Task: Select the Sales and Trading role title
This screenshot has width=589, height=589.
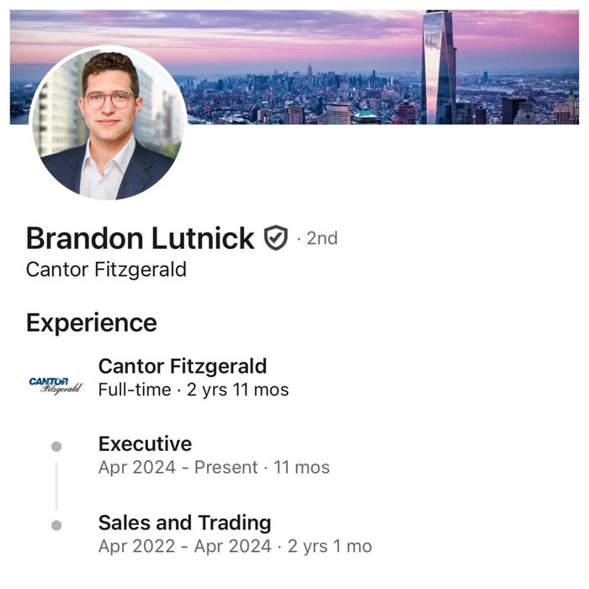Action: coord(184,523)
